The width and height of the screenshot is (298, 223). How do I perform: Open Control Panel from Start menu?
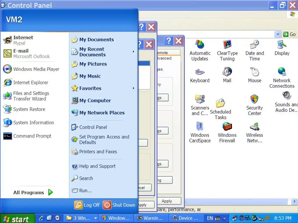[103, 127]
